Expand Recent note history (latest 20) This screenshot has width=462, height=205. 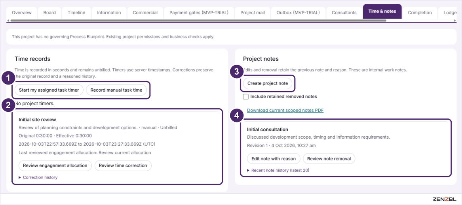(x=278, y=170)
